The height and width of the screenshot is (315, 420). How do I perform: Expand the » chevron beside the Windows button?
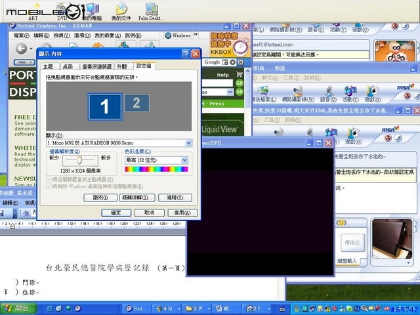(x=196, y=34)
